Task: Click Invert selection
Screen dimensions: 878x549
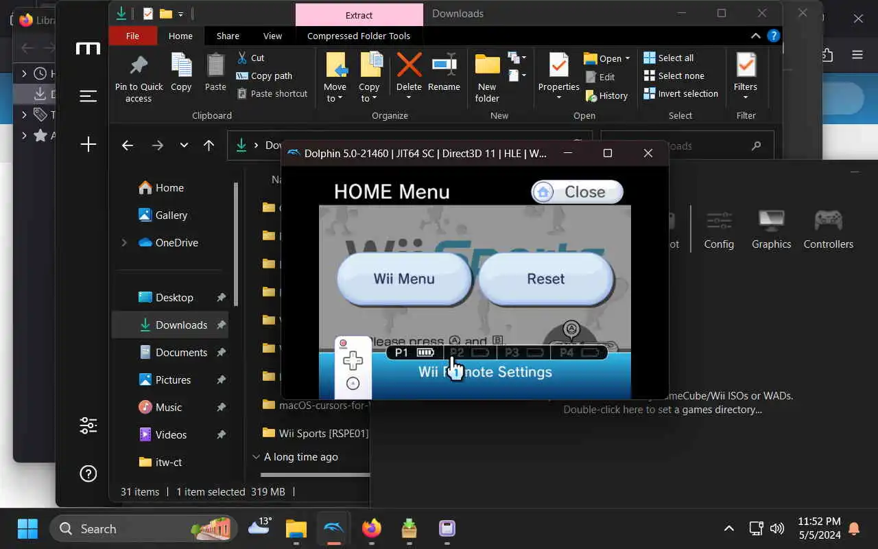Action: (680, 93)
